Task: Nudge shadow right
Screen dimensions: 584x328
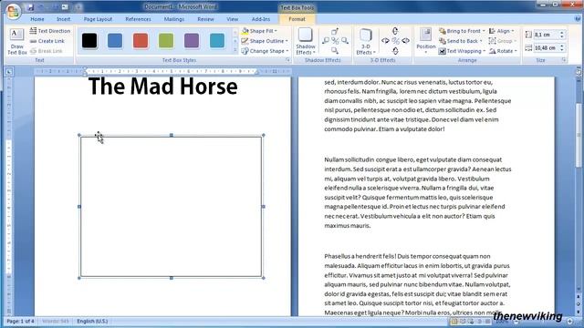Action: tap(345, 41)
